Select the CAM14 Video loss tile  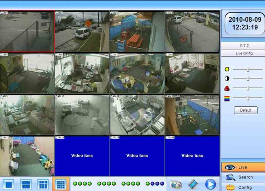pos(82,156)
